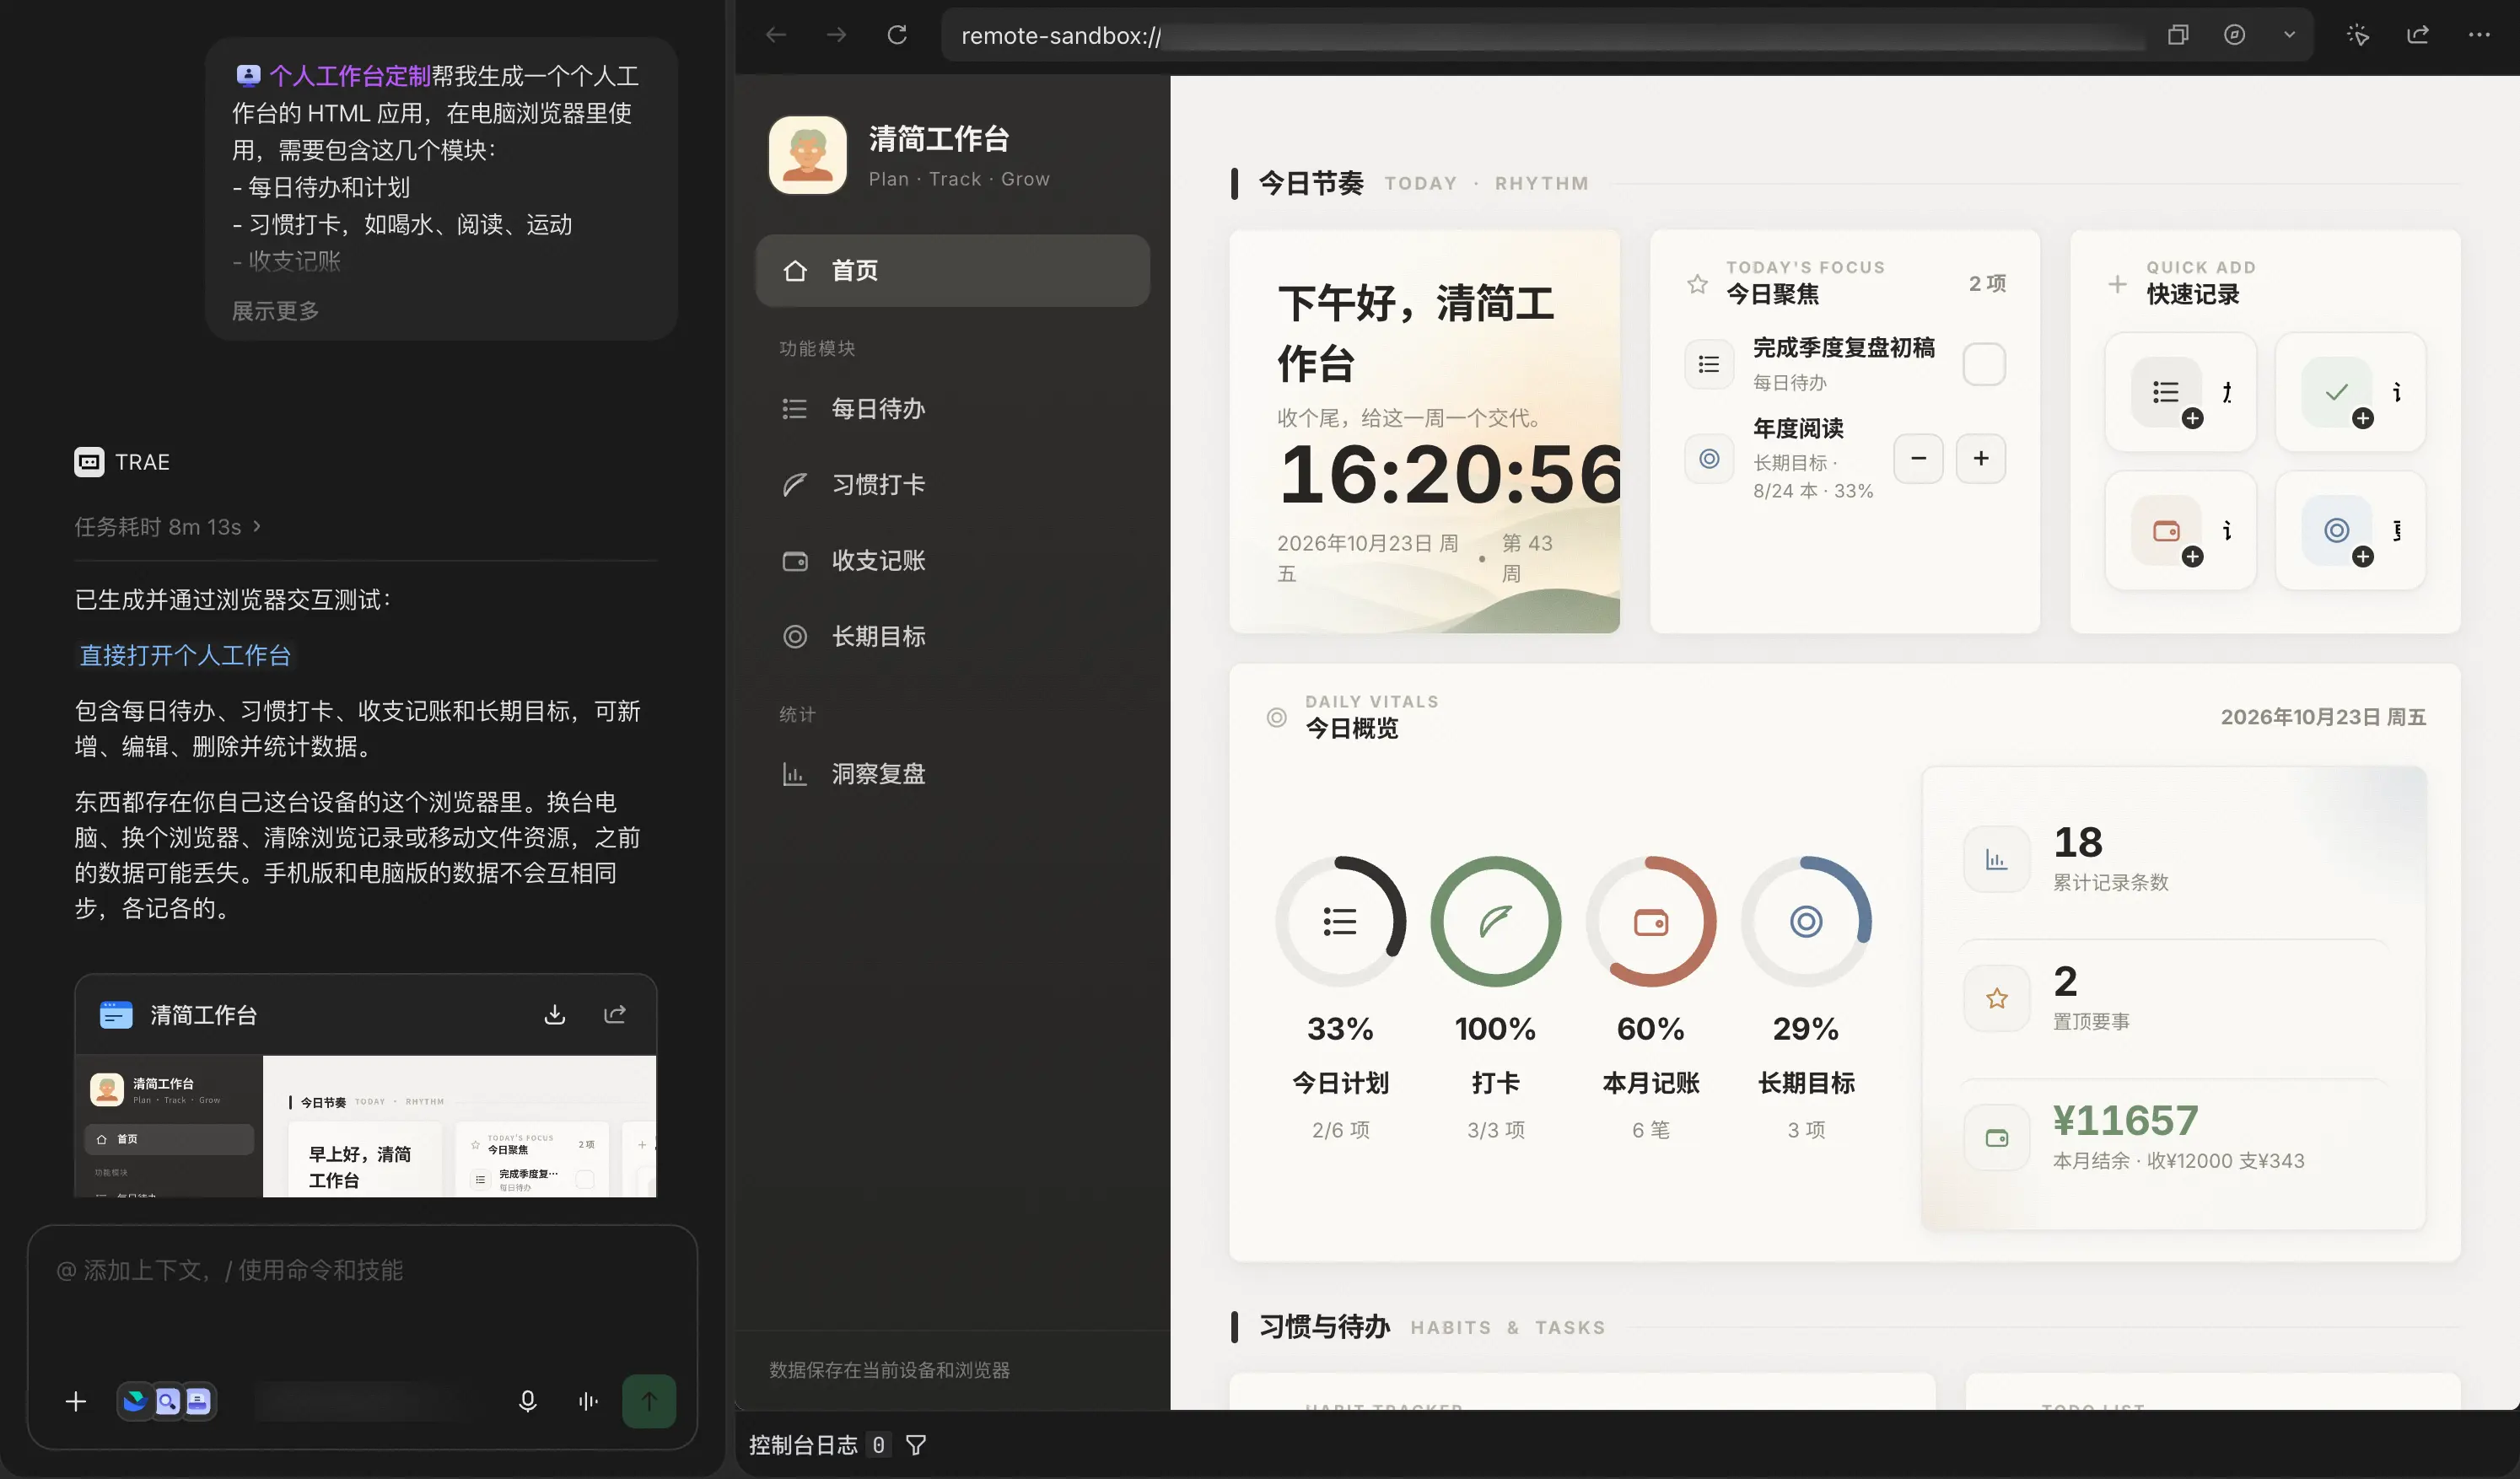Download the 清简工作台 artifact

[x=554, y=1015]
